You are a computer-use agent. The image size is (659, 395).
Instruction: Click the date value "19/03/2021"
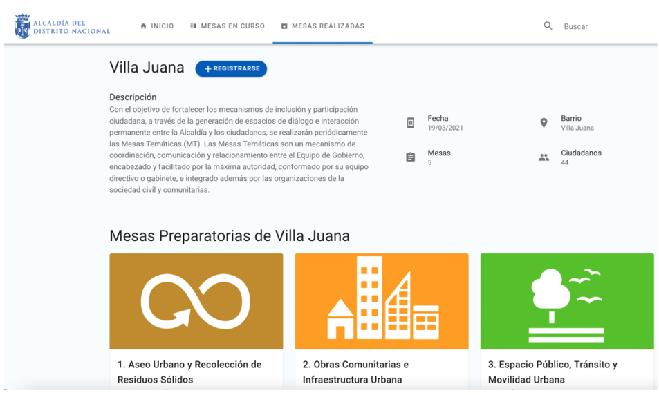tap(445, 128)
